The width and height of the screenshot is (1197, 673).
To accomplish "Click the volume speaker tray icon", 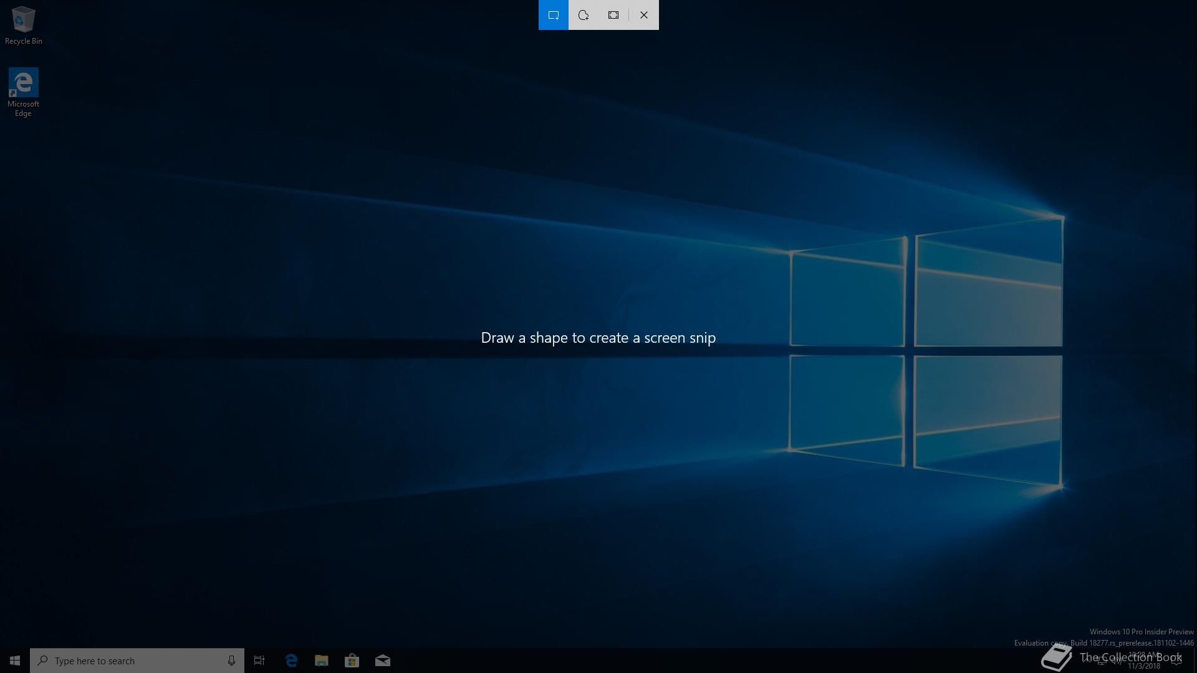I will (x=1116, y=661).
